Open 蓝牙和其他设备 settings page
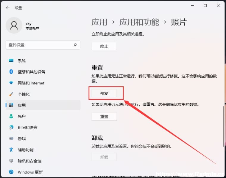Image resolution: width=226 pixels, height=178 pixels. click(x=43, y=72)
